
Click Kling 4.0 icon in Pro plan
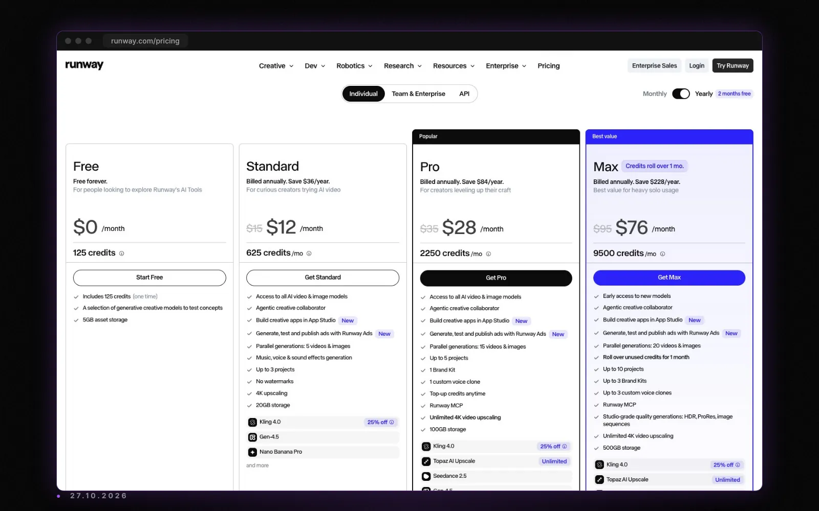[x=426, y=446]
